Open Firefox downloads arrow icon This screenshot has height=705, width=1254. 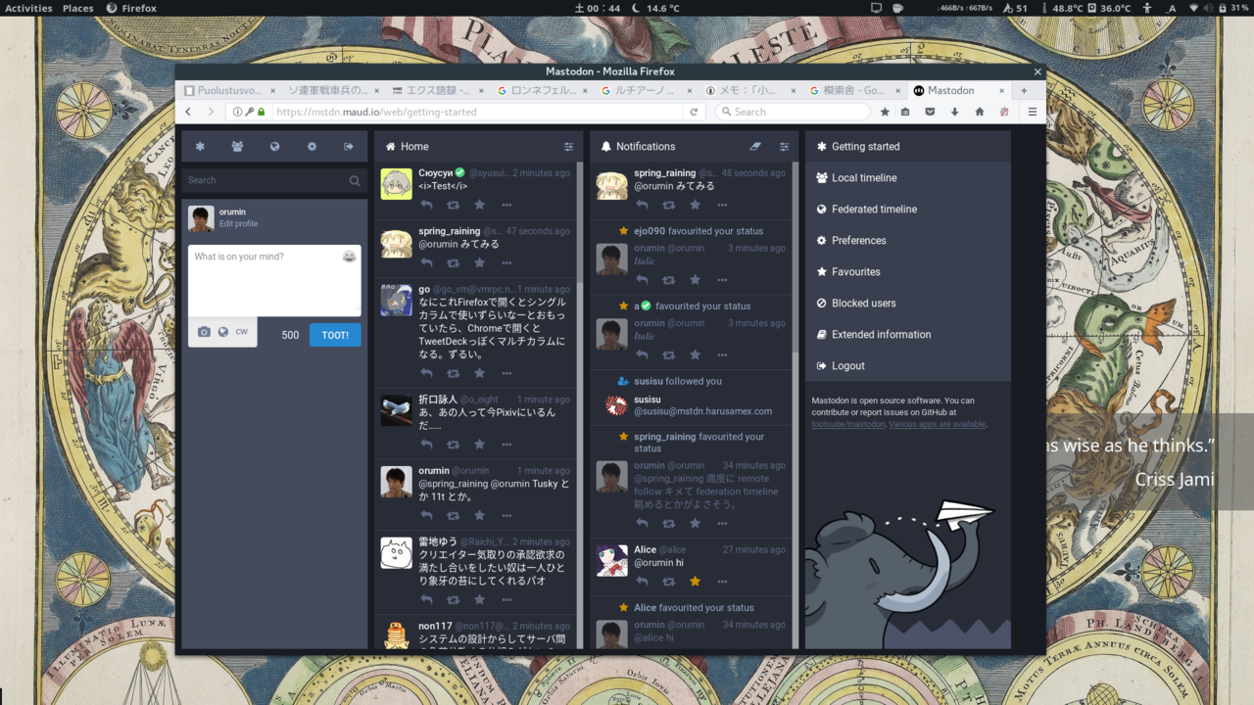pos(955,112)
